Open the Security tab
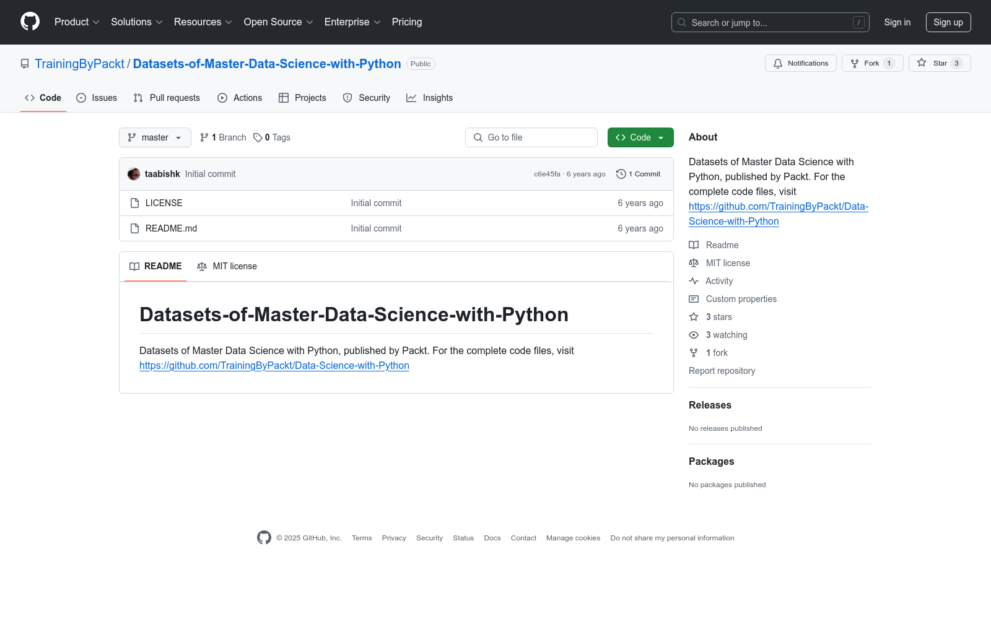Screen dimensions: 991x619 point(367,98)
